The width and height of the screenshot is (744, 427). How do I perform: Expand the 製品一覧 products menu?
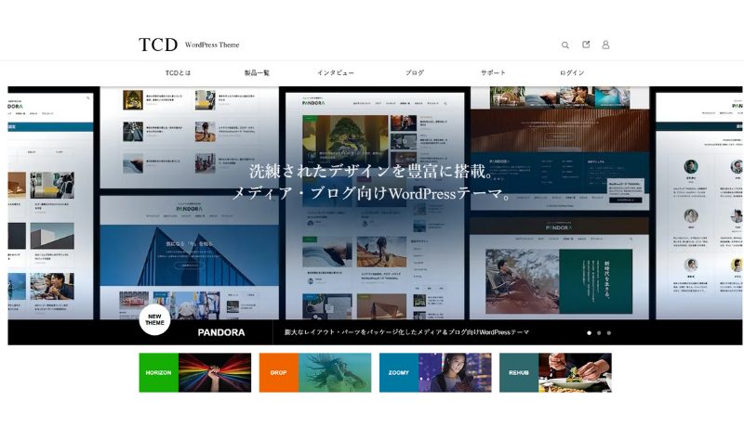point(257,72)
